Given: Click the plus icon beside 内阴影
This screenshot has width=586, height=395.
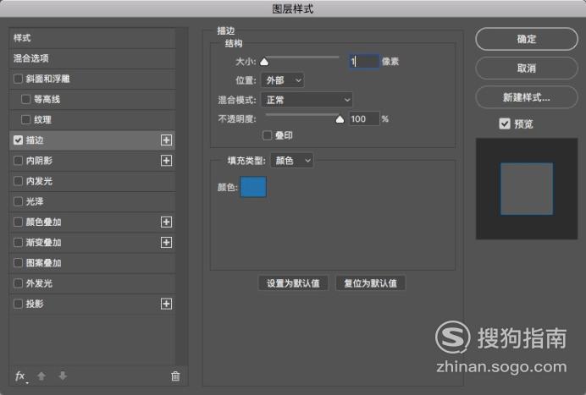Looking at the screenshot, I should (x=166, y=161).
